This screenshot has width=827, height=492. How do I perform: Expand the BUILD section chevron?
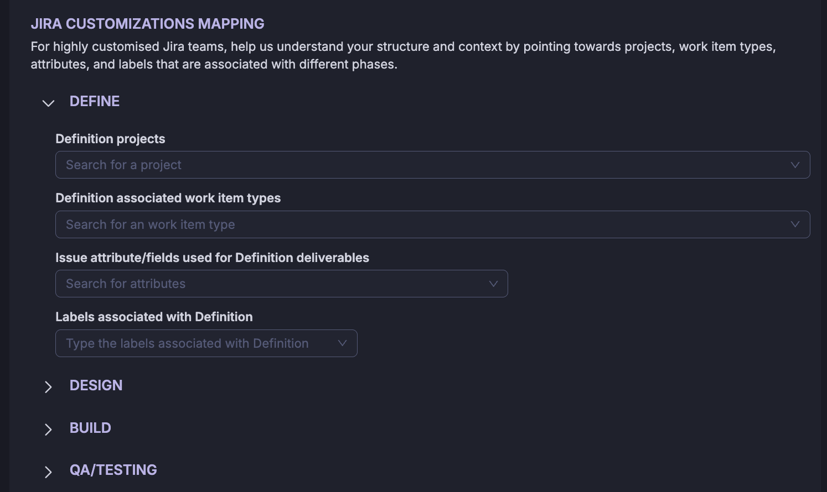click(x=48, y=430)
